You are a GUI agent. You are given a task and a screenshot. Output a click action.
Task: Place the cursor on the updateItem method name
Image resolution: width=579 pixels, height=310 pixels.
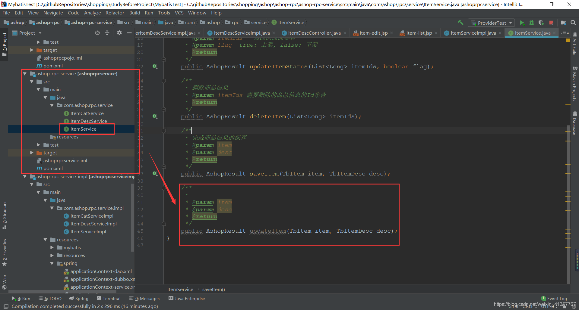pos(268,231)
